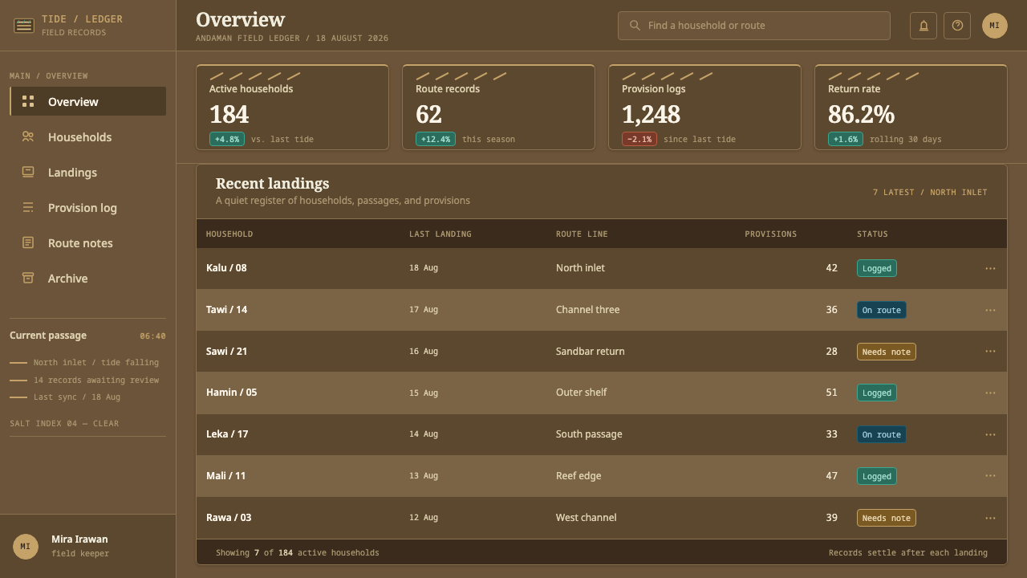Viewport: 1027px width, 578px height.
Task: Open row actions for Tawi / 14
Action: click(x=990, y=310)
